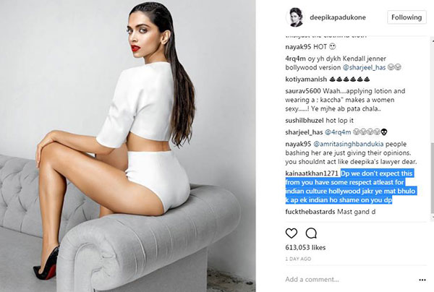Viewport: 434px width, 292px height.
Task: Open first nayak95 HOT comment author
Action: 298,47
